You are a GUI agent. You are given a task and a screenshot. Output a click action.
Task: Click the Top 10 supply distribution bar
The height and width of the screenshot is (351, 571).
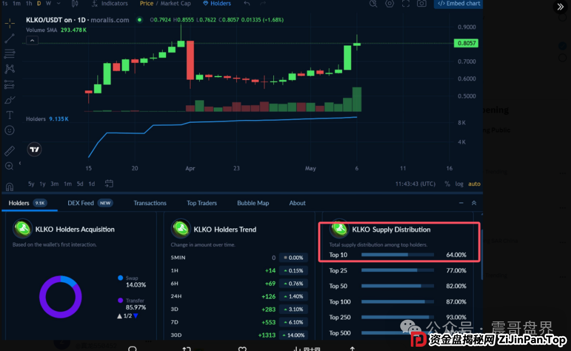(x=397, y=254)
